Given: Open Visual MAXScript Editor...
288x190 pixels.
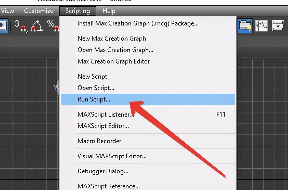Looking at the screenshot, I should click(112, 156).
